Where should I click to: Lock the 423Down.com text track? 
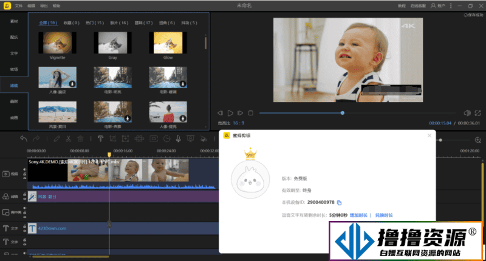click(x=24, y=226)
